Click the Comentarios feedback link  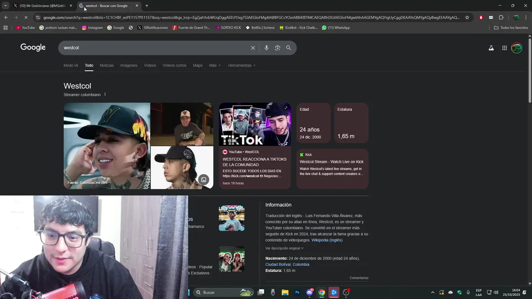[x=359, y=278]
